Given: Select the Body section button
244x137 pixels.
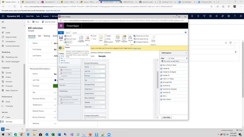Looking at the screenshot, I should point(101,38).
